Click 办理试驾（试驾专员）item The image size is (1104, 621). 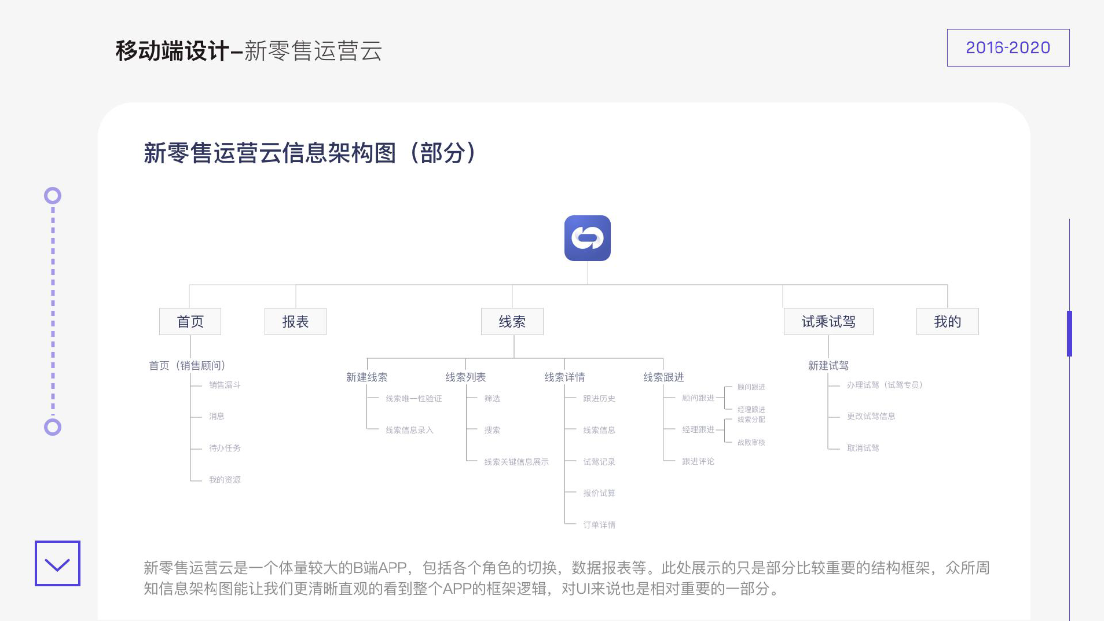pos(885,385)
